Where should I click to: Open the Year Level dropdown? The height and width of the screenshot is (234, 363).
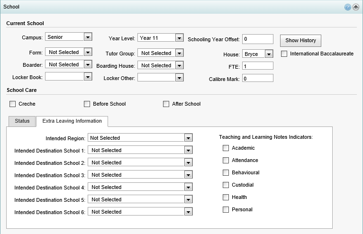(161, 38)
